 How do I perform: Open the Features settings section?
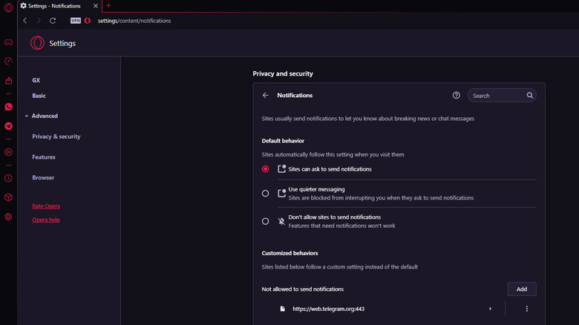[x=44, y=157]
